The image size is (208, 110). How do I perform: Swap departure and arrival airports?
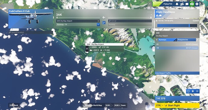(x=104, y=23)
